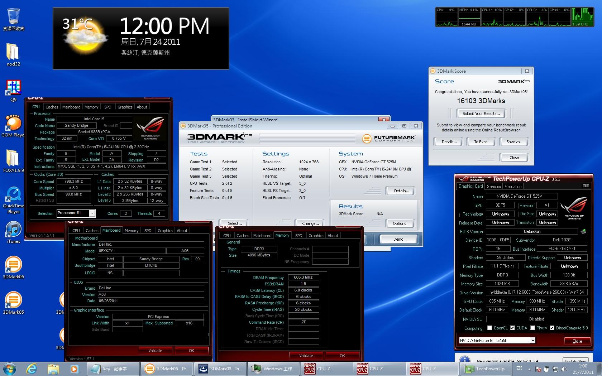Click Validate in Mainboard CPU-Z window
Viewport: 602px width, 376px height.
click(155, 351)
